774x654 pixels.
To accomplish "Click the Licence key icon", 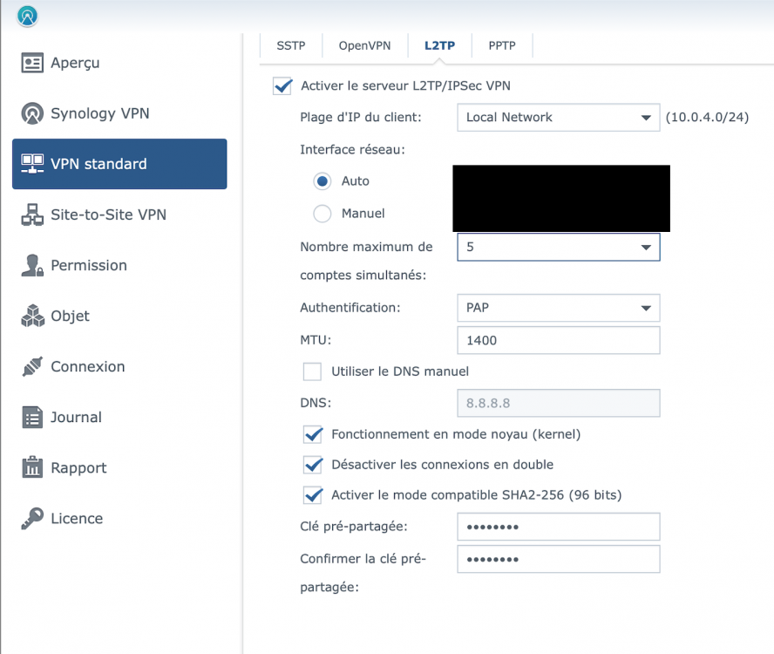I will coord(32,518).
